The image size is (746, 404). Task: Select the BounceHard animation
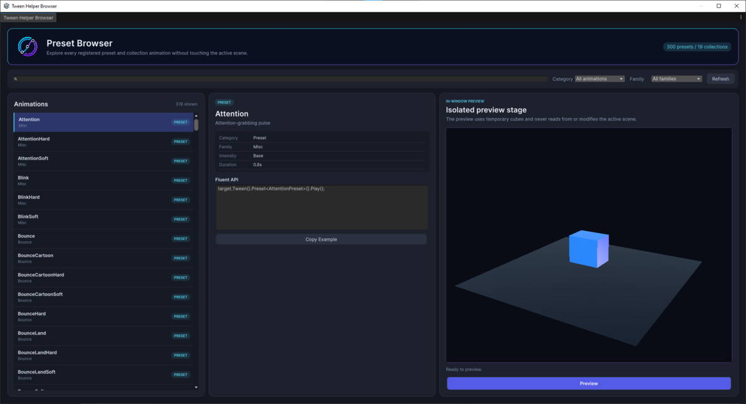point(103,316)
